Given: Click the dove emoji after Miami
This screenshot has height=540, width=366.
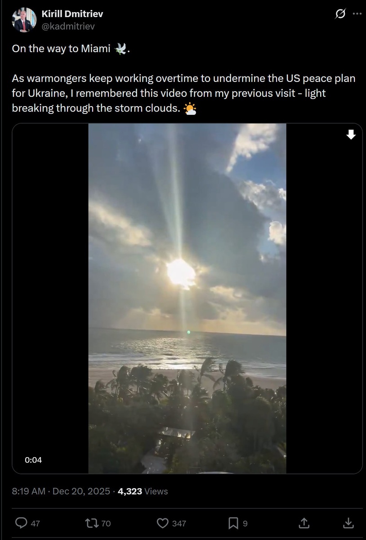Looking at the screenshot, I should tap(121, 49).
